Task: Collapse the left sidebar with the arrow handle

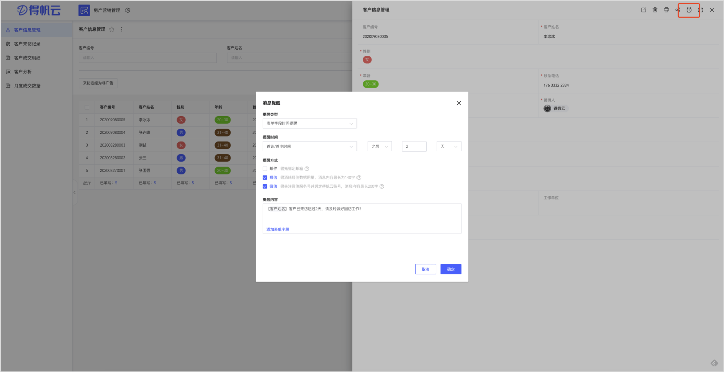Action: click(75, 193)
